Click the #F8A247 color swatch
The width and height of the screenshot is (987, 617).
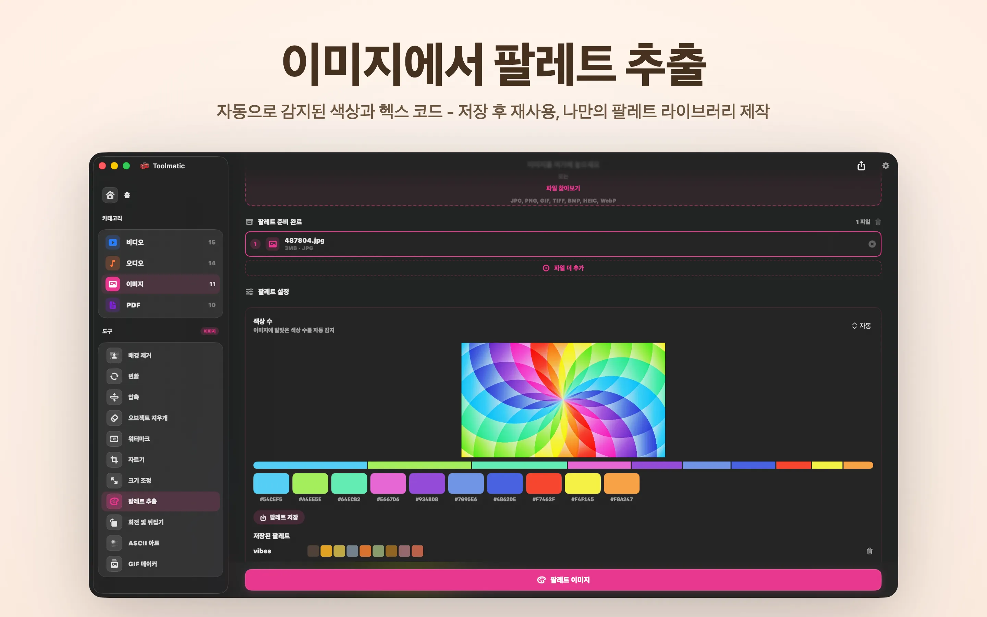[622, 484]
